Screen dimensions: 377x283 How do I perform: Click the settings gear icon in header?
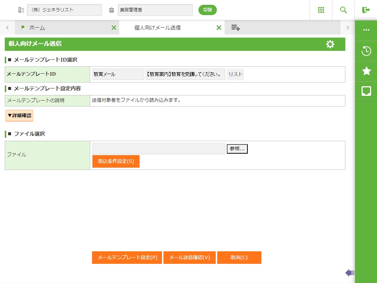330,44
